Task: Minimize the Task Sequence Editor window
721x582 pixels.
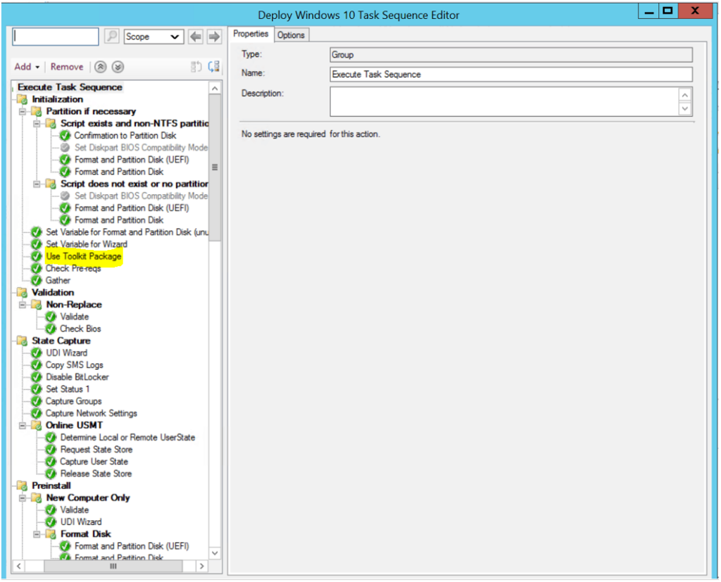Action: (x=648, y=11)
